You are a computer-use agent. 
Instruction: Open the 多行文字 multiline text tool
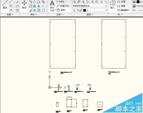52,6
